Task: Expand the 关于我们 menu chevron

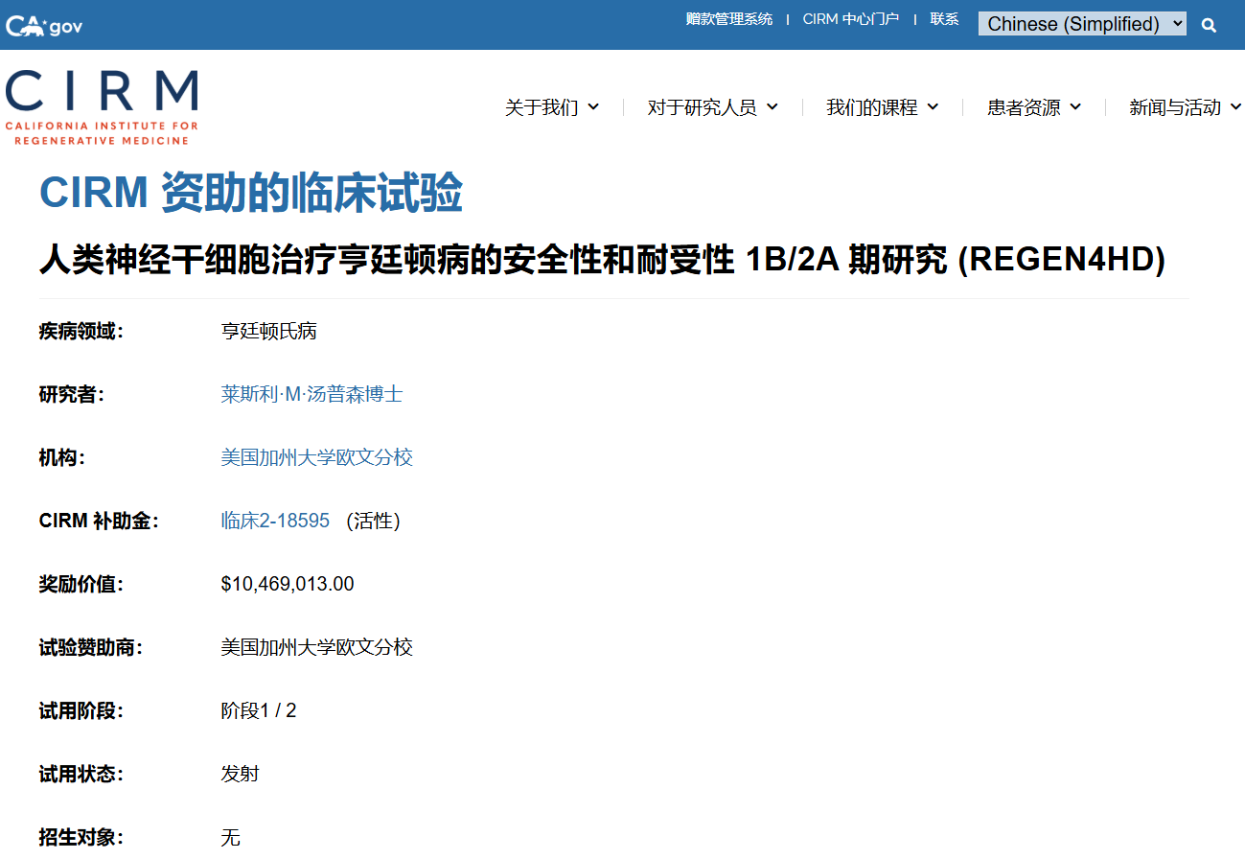Action: (593, 107)
